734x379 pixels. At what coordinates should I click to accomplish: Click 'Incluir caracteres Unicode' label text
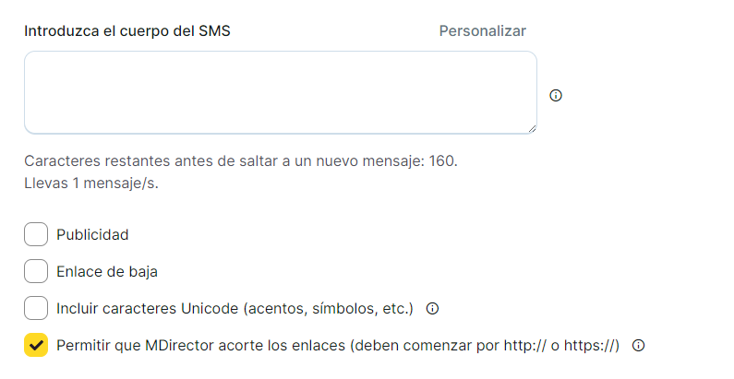point(148,308)
